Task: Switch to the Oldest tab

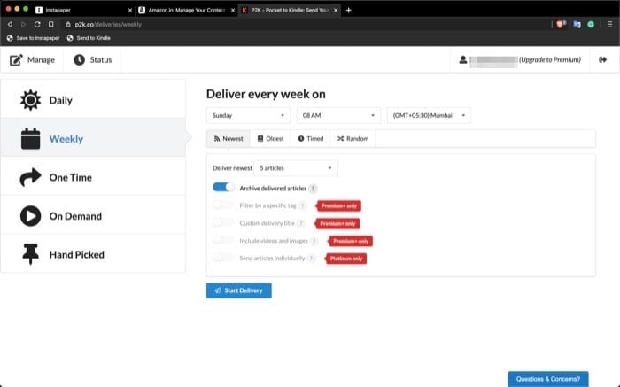Action: pyautogui.click(x=270, y=139)
